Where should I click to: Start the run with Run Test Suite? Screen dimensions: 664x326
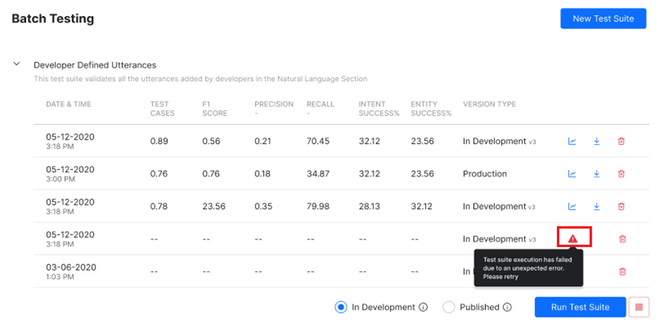tap(580, 307)
